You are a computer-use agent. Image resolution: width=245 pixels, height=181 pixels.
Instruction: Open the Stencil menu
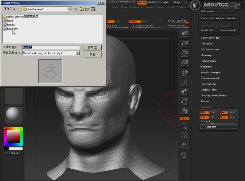point(160,7)
